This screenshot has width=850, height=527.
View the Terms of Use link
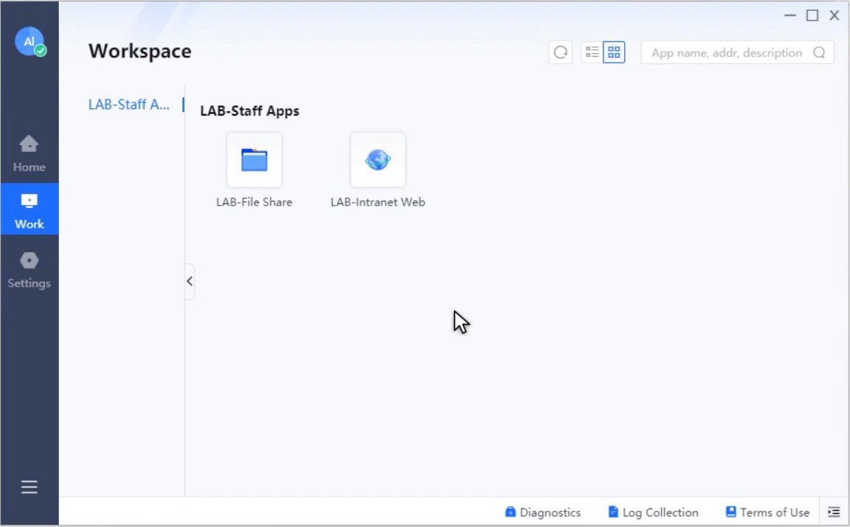pyautogui.click(x=767, y=512)
